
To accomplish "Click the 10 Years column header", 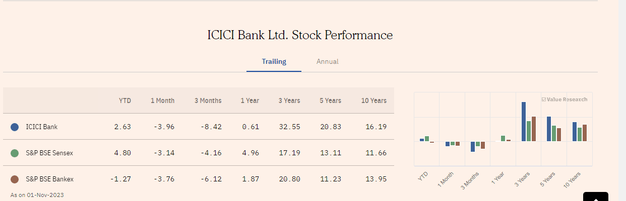I will [x=373, y=100].
